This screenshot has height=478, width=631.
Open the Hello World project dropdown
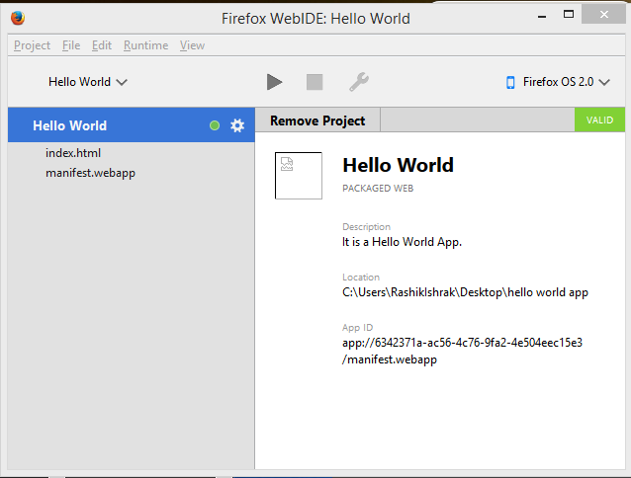pyautogui.click(x=88, y=82)
